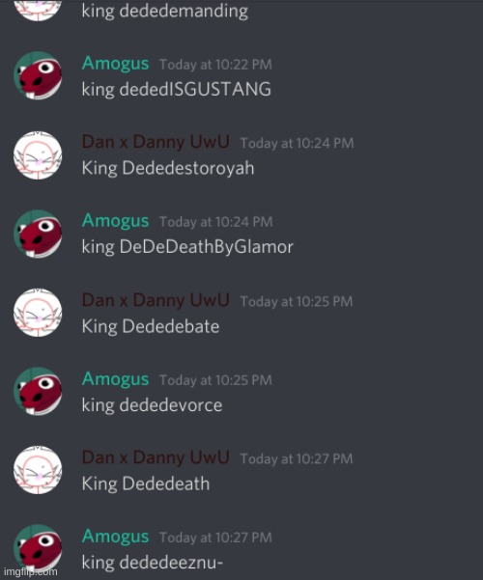Select the 'King Dededebate' message text
483x580 pixels.
151,326
